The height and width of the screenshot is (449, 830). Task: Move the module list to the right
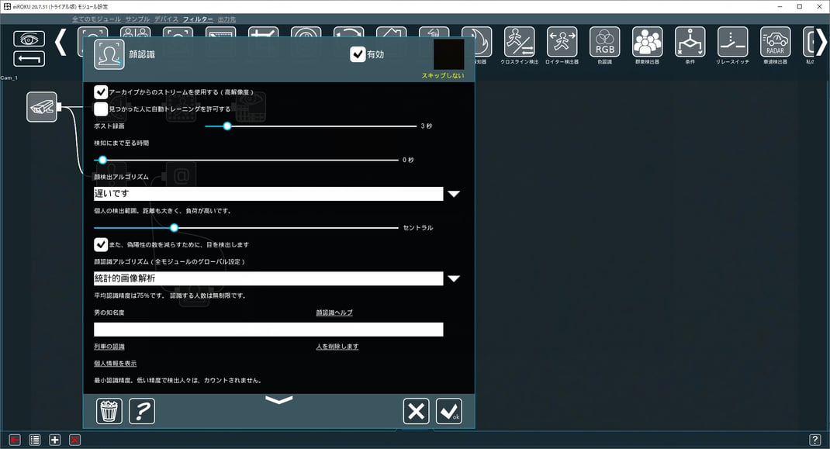click(820, 42)
